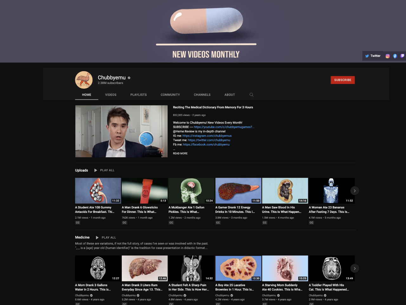This screenshot has width=406, height=305.
Task: Click CC badge under 6 Glowsticks video
Action: [x=124, y=223]
